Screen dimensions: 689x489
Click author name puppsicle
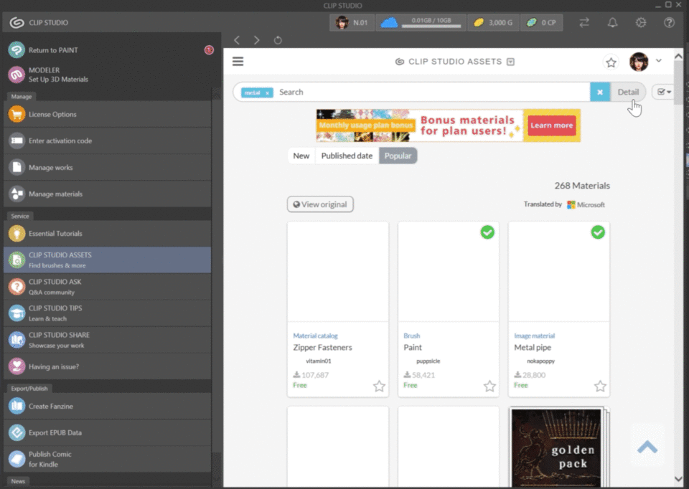pyautogui.click(x=428, y=361)
